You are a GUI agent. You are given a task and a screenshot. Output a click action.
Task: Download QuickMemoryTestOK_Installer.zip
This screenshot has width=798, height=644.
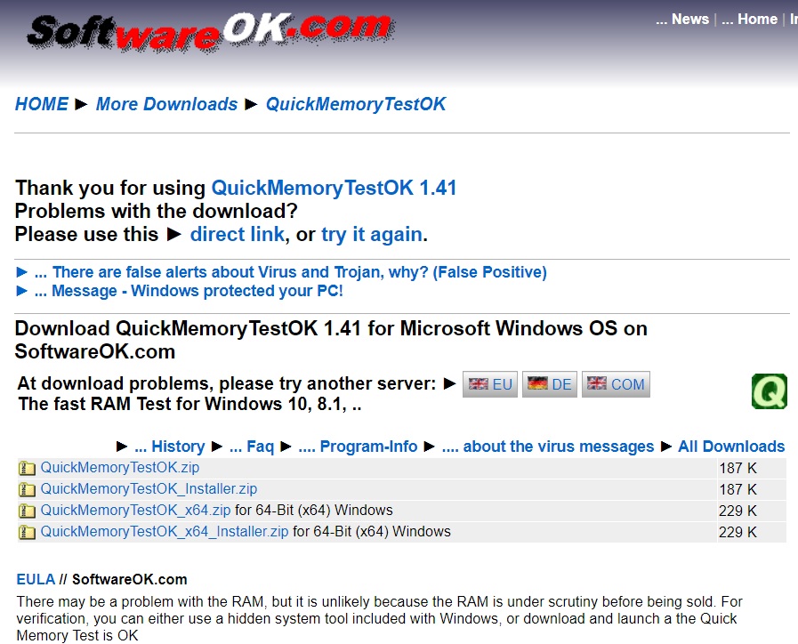pos(149,489)
